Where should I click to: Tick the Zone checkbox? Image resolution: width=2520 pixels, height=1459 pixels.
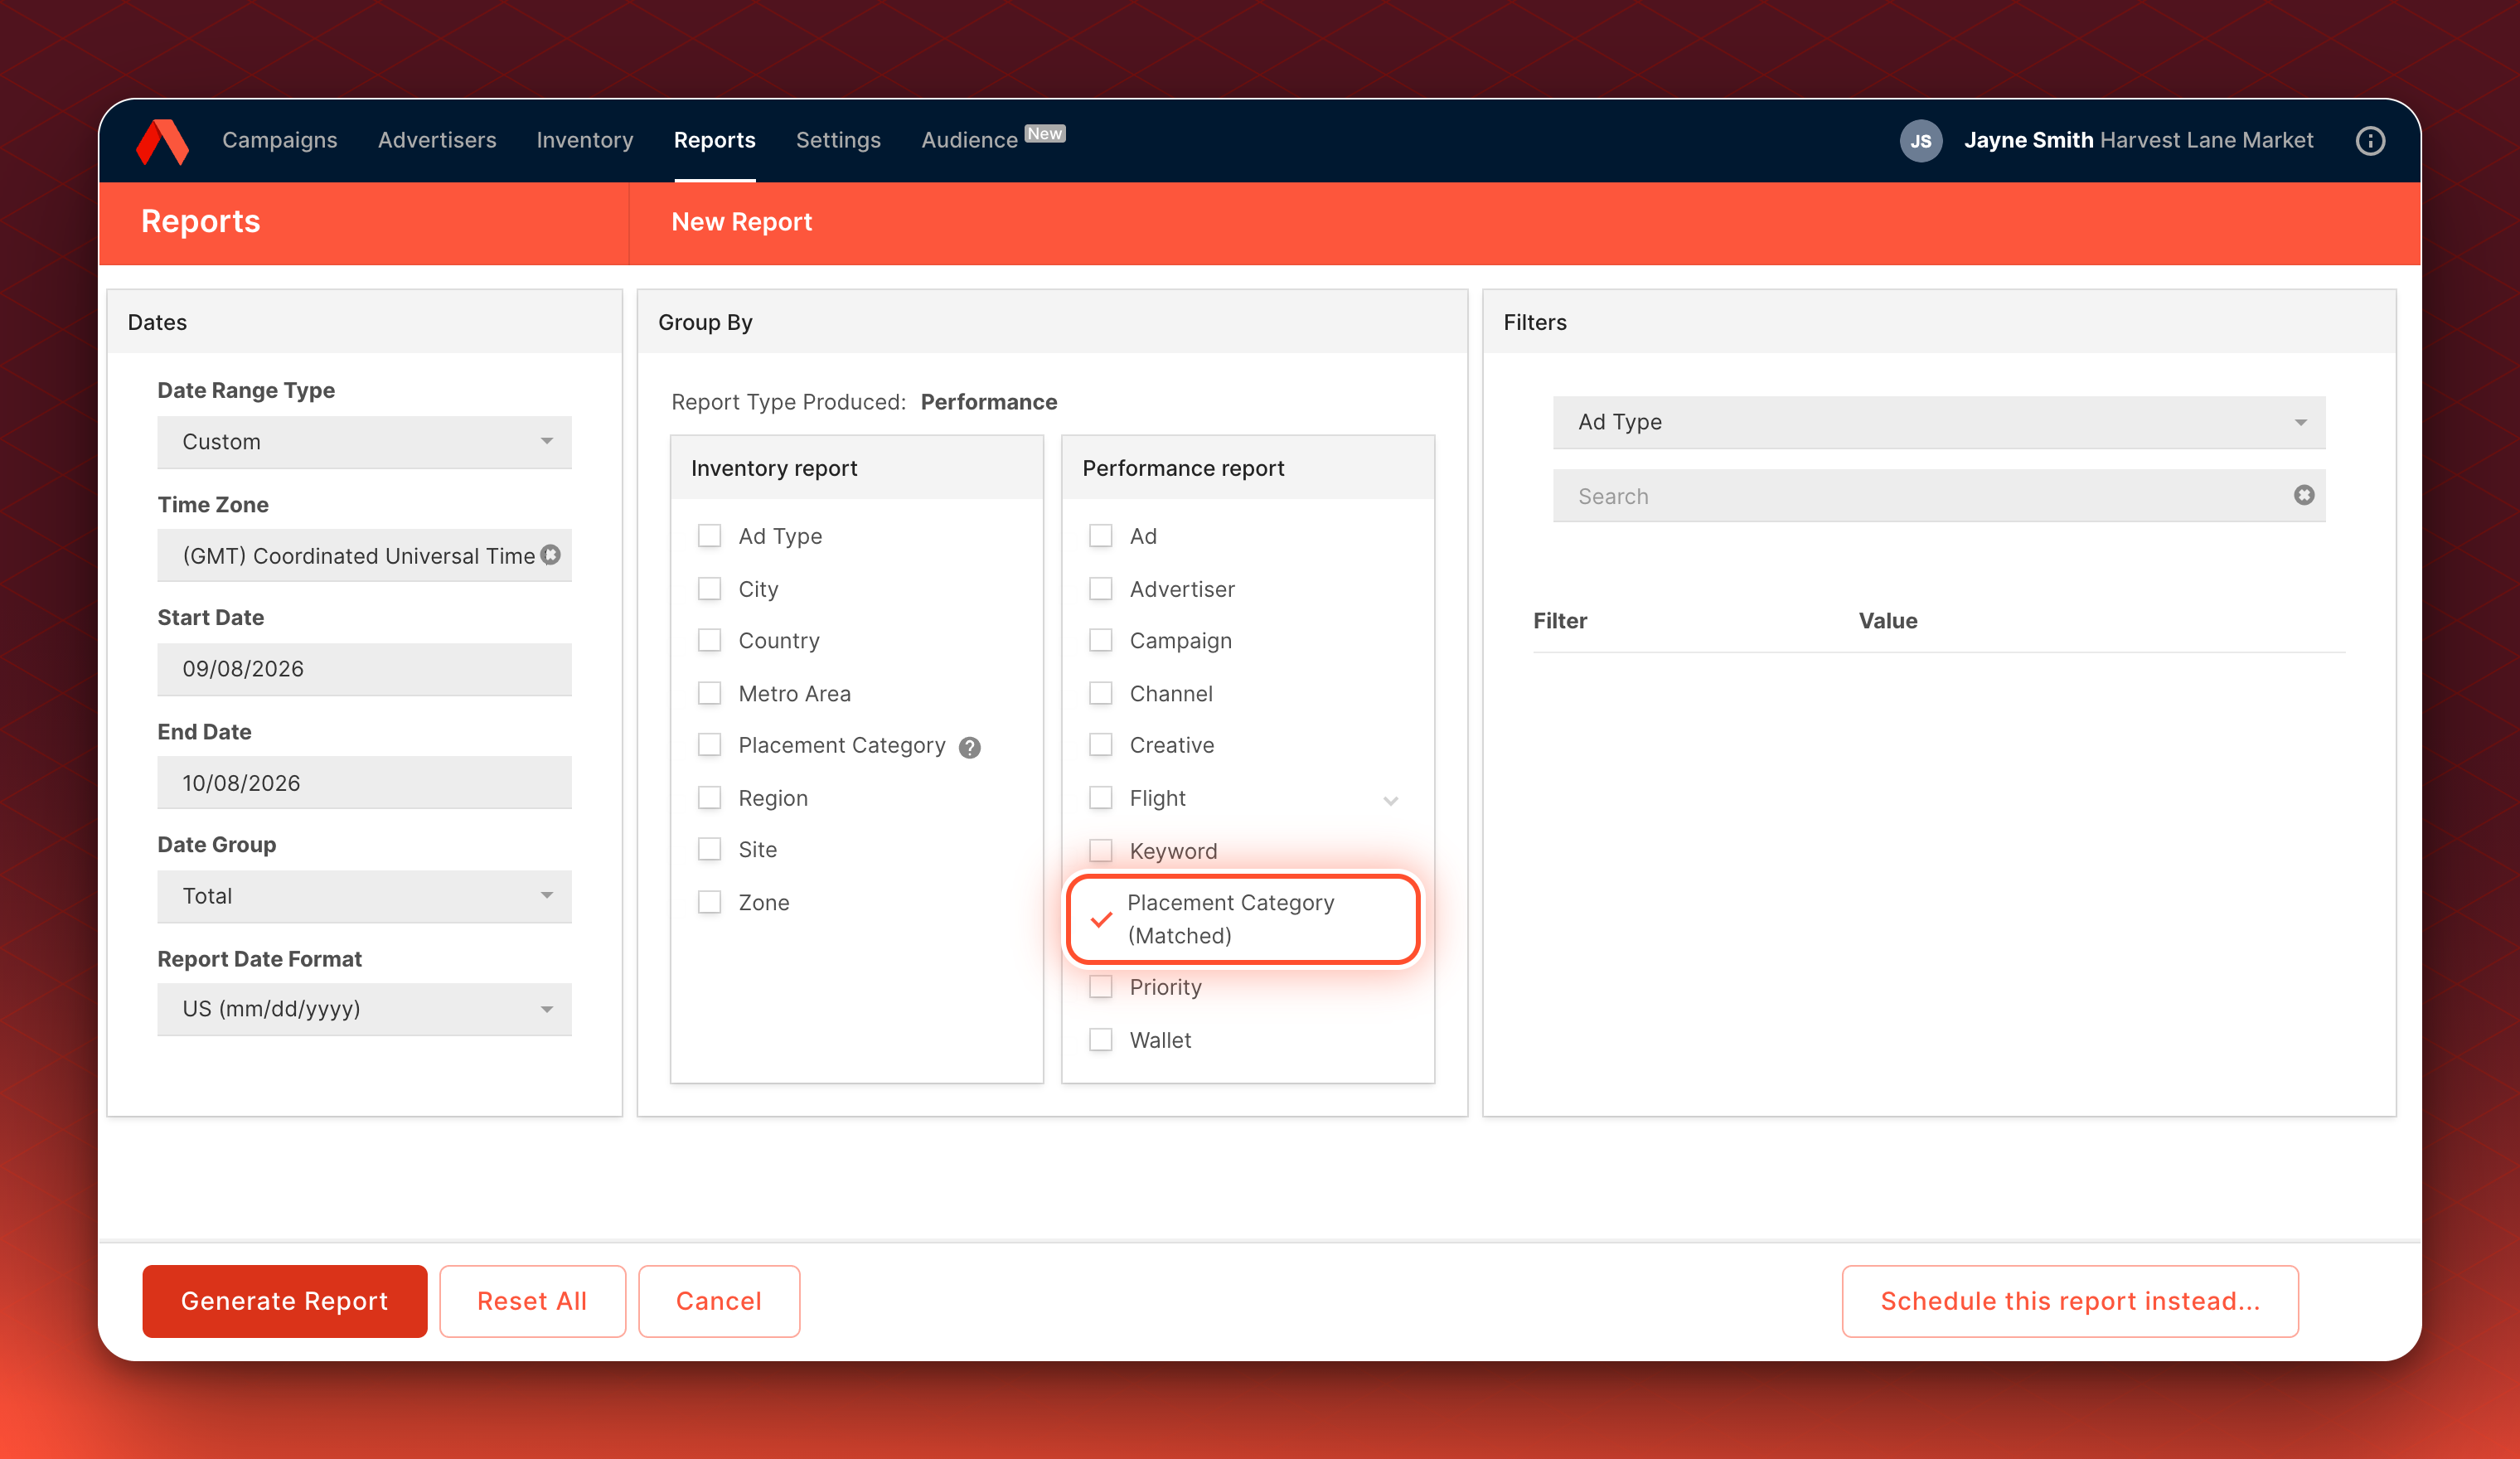pyautogui.click(x=709, y=902)
